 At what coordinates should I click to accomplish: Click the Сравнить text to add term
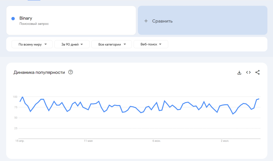pyautogui.click(x=162, y=21)
